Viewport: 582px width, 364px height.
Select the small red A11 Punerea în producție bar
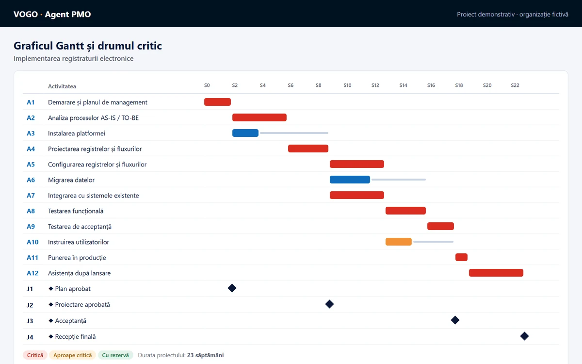click(461, 257)
